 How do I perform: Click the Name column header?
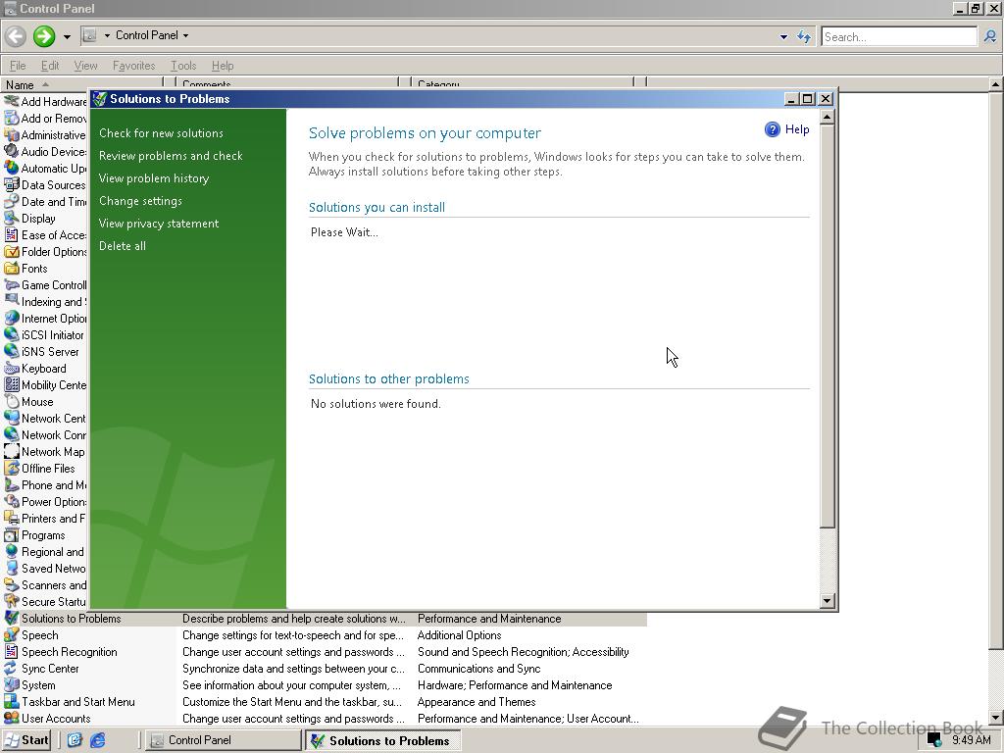(82, 84)
